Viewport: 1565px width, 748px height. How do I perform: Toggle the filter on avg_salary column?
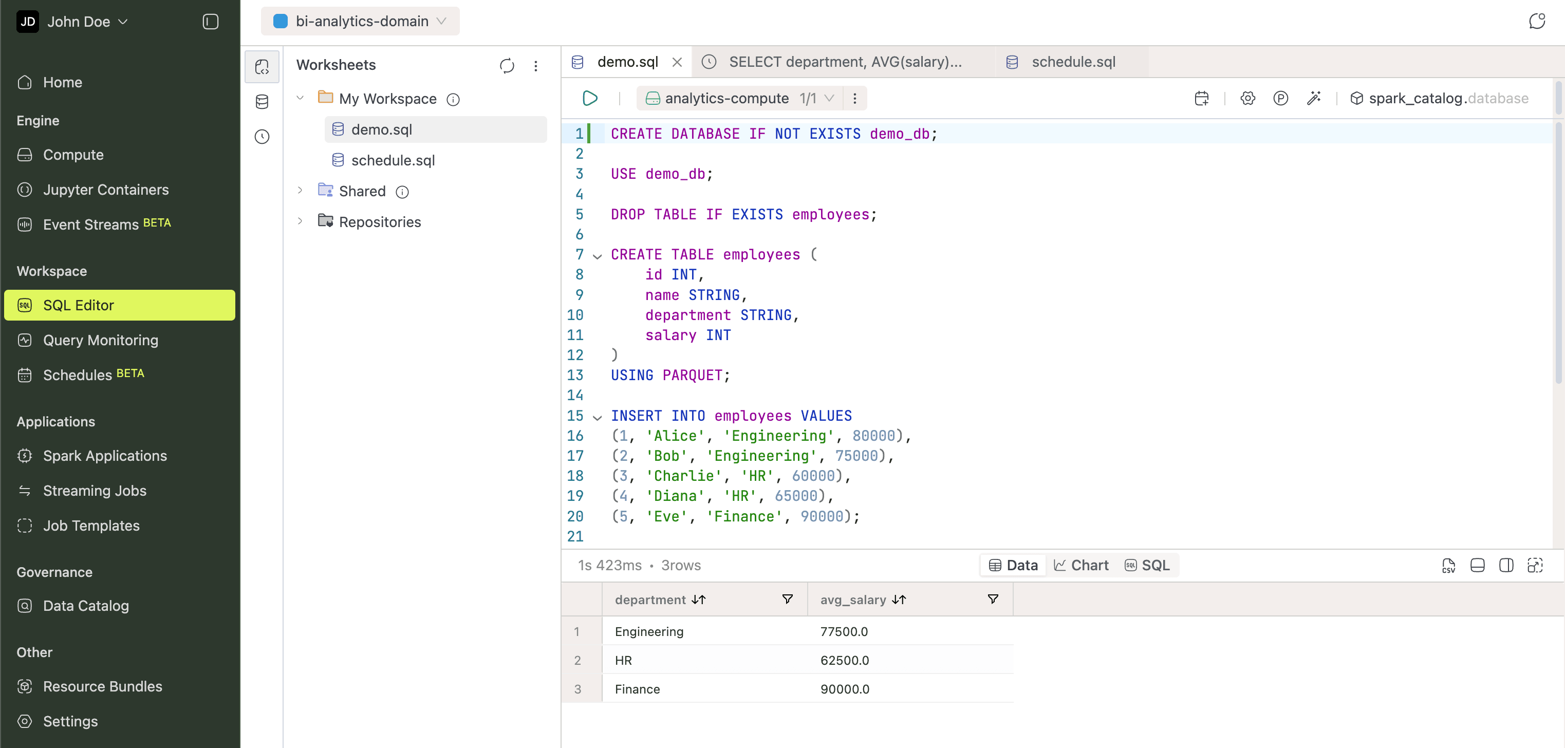point(993,599)
